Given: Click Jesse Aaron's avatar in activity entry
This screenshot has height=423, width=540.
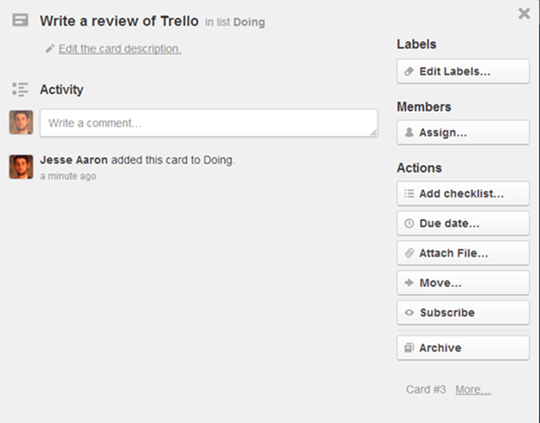Looking at the screenshot, I should tap(21, 167).
